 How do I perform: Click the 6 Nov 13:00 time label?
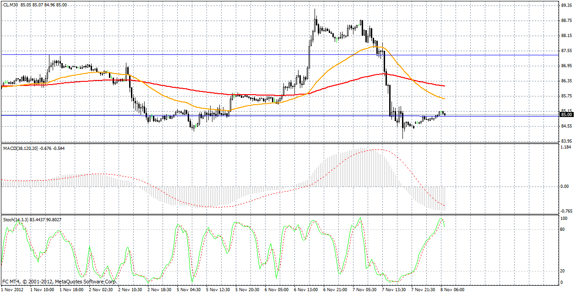point(306,289)
